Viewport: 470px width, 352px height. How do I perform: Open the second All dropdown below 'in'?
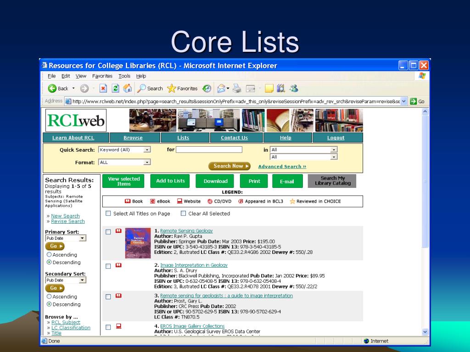click(x=304, y=157)
